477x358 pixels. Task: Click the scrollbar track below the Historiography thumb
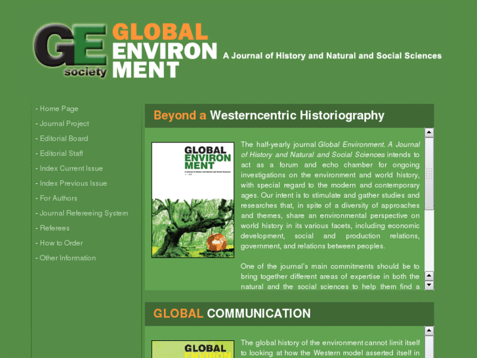(x=429, y=240)
